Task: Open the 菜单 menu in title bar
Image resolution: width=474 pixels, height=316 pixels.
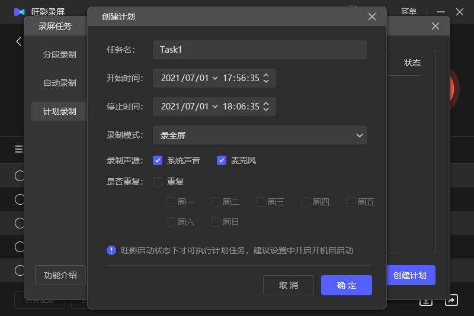Action: (408, 11)
